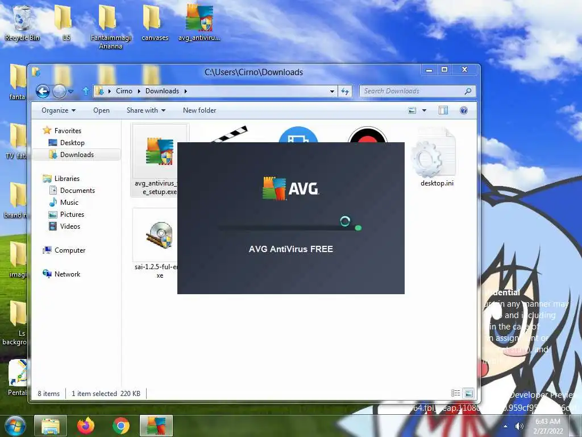Click the search magnifier icon
The width and height of the screenshot is (582, 437).
tap(468, 91)
